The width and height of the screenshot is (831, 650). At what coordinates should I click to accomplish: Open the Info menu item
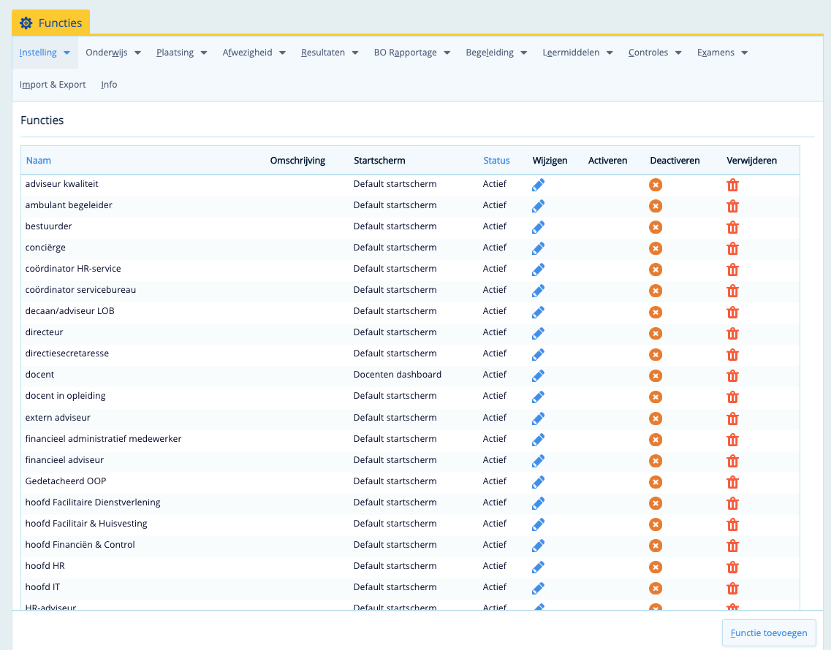(109, 85)
